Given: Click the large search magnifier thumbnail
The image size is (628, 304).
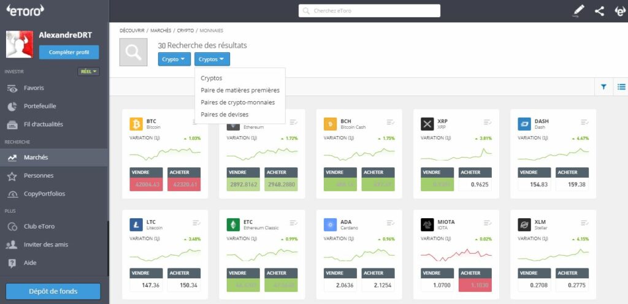Looking at the screenshot, I should [133, 52].
